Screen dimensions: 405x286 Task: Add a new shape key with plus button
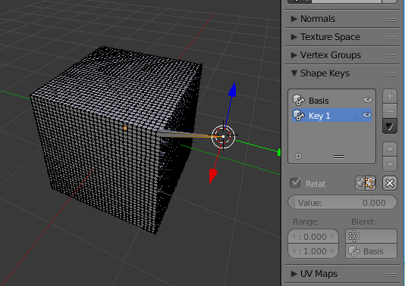(390, 96)
